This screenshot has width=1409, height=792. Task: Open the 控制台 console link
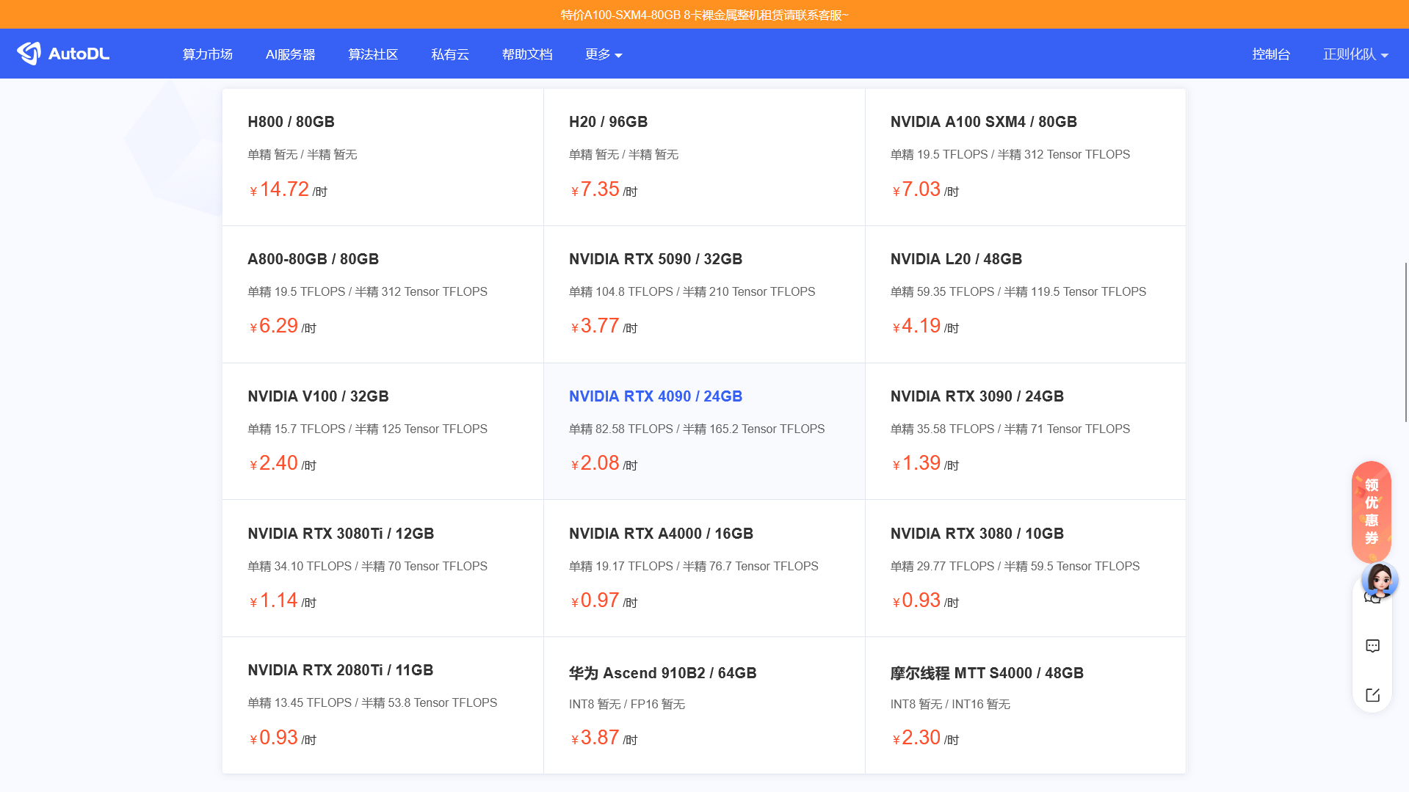click(x=1271, y=54)
